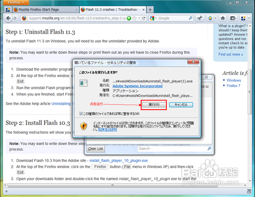Open the Windows link under Article is for
The image size is (255, 197).
pos(234,80)
